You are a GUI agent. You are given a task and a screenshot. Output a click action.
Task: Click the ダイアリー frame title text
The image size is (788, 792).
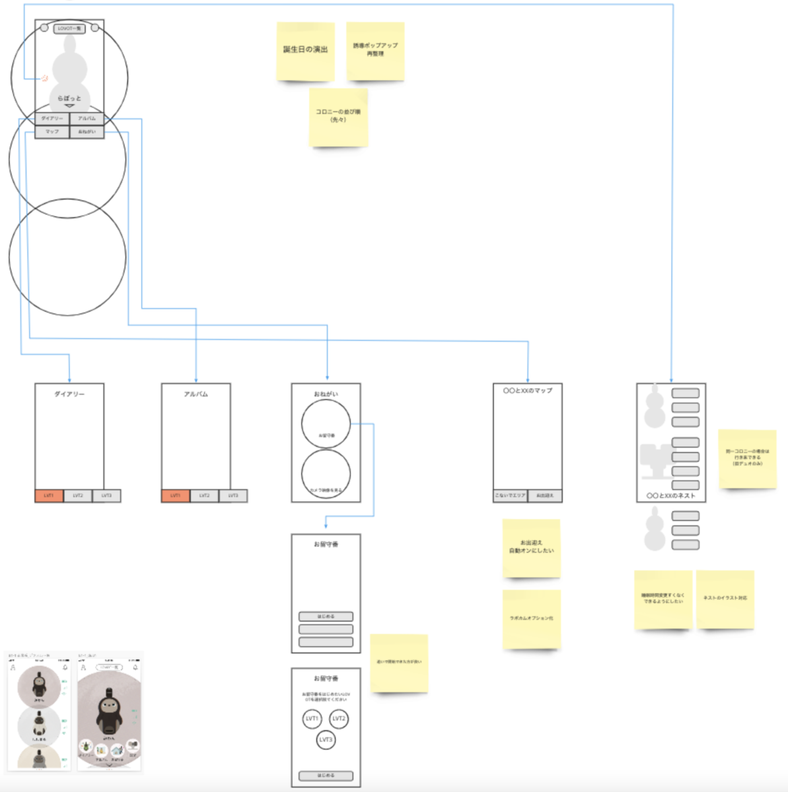(69, 394)
